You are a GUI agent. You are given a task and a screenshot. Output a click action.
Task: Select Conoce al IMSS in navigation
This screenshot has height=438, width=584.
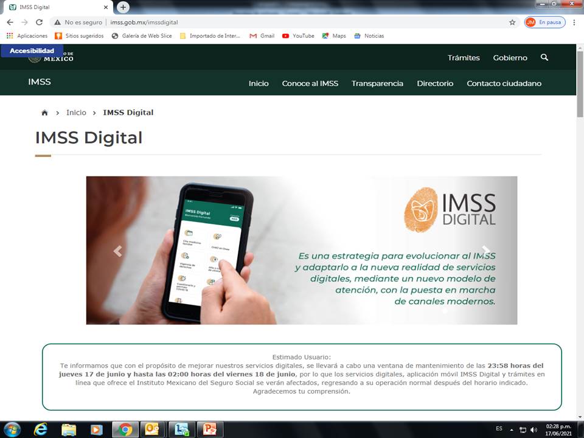pos(310,83)
